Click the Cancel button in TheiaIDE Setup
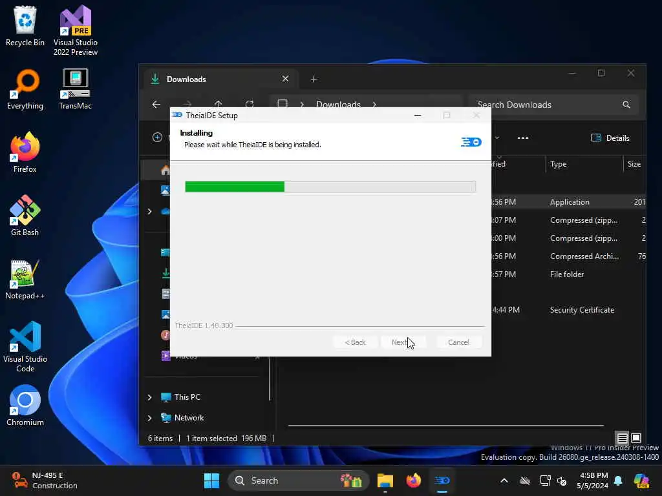The width and height of the screenshot is (662, 496). pyautogui.click(x=458, y=342)
